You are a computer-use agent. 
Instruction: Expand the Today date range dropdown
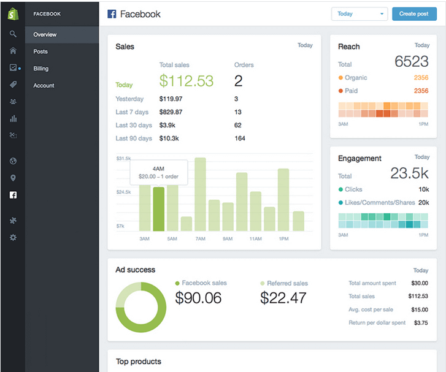359,13
